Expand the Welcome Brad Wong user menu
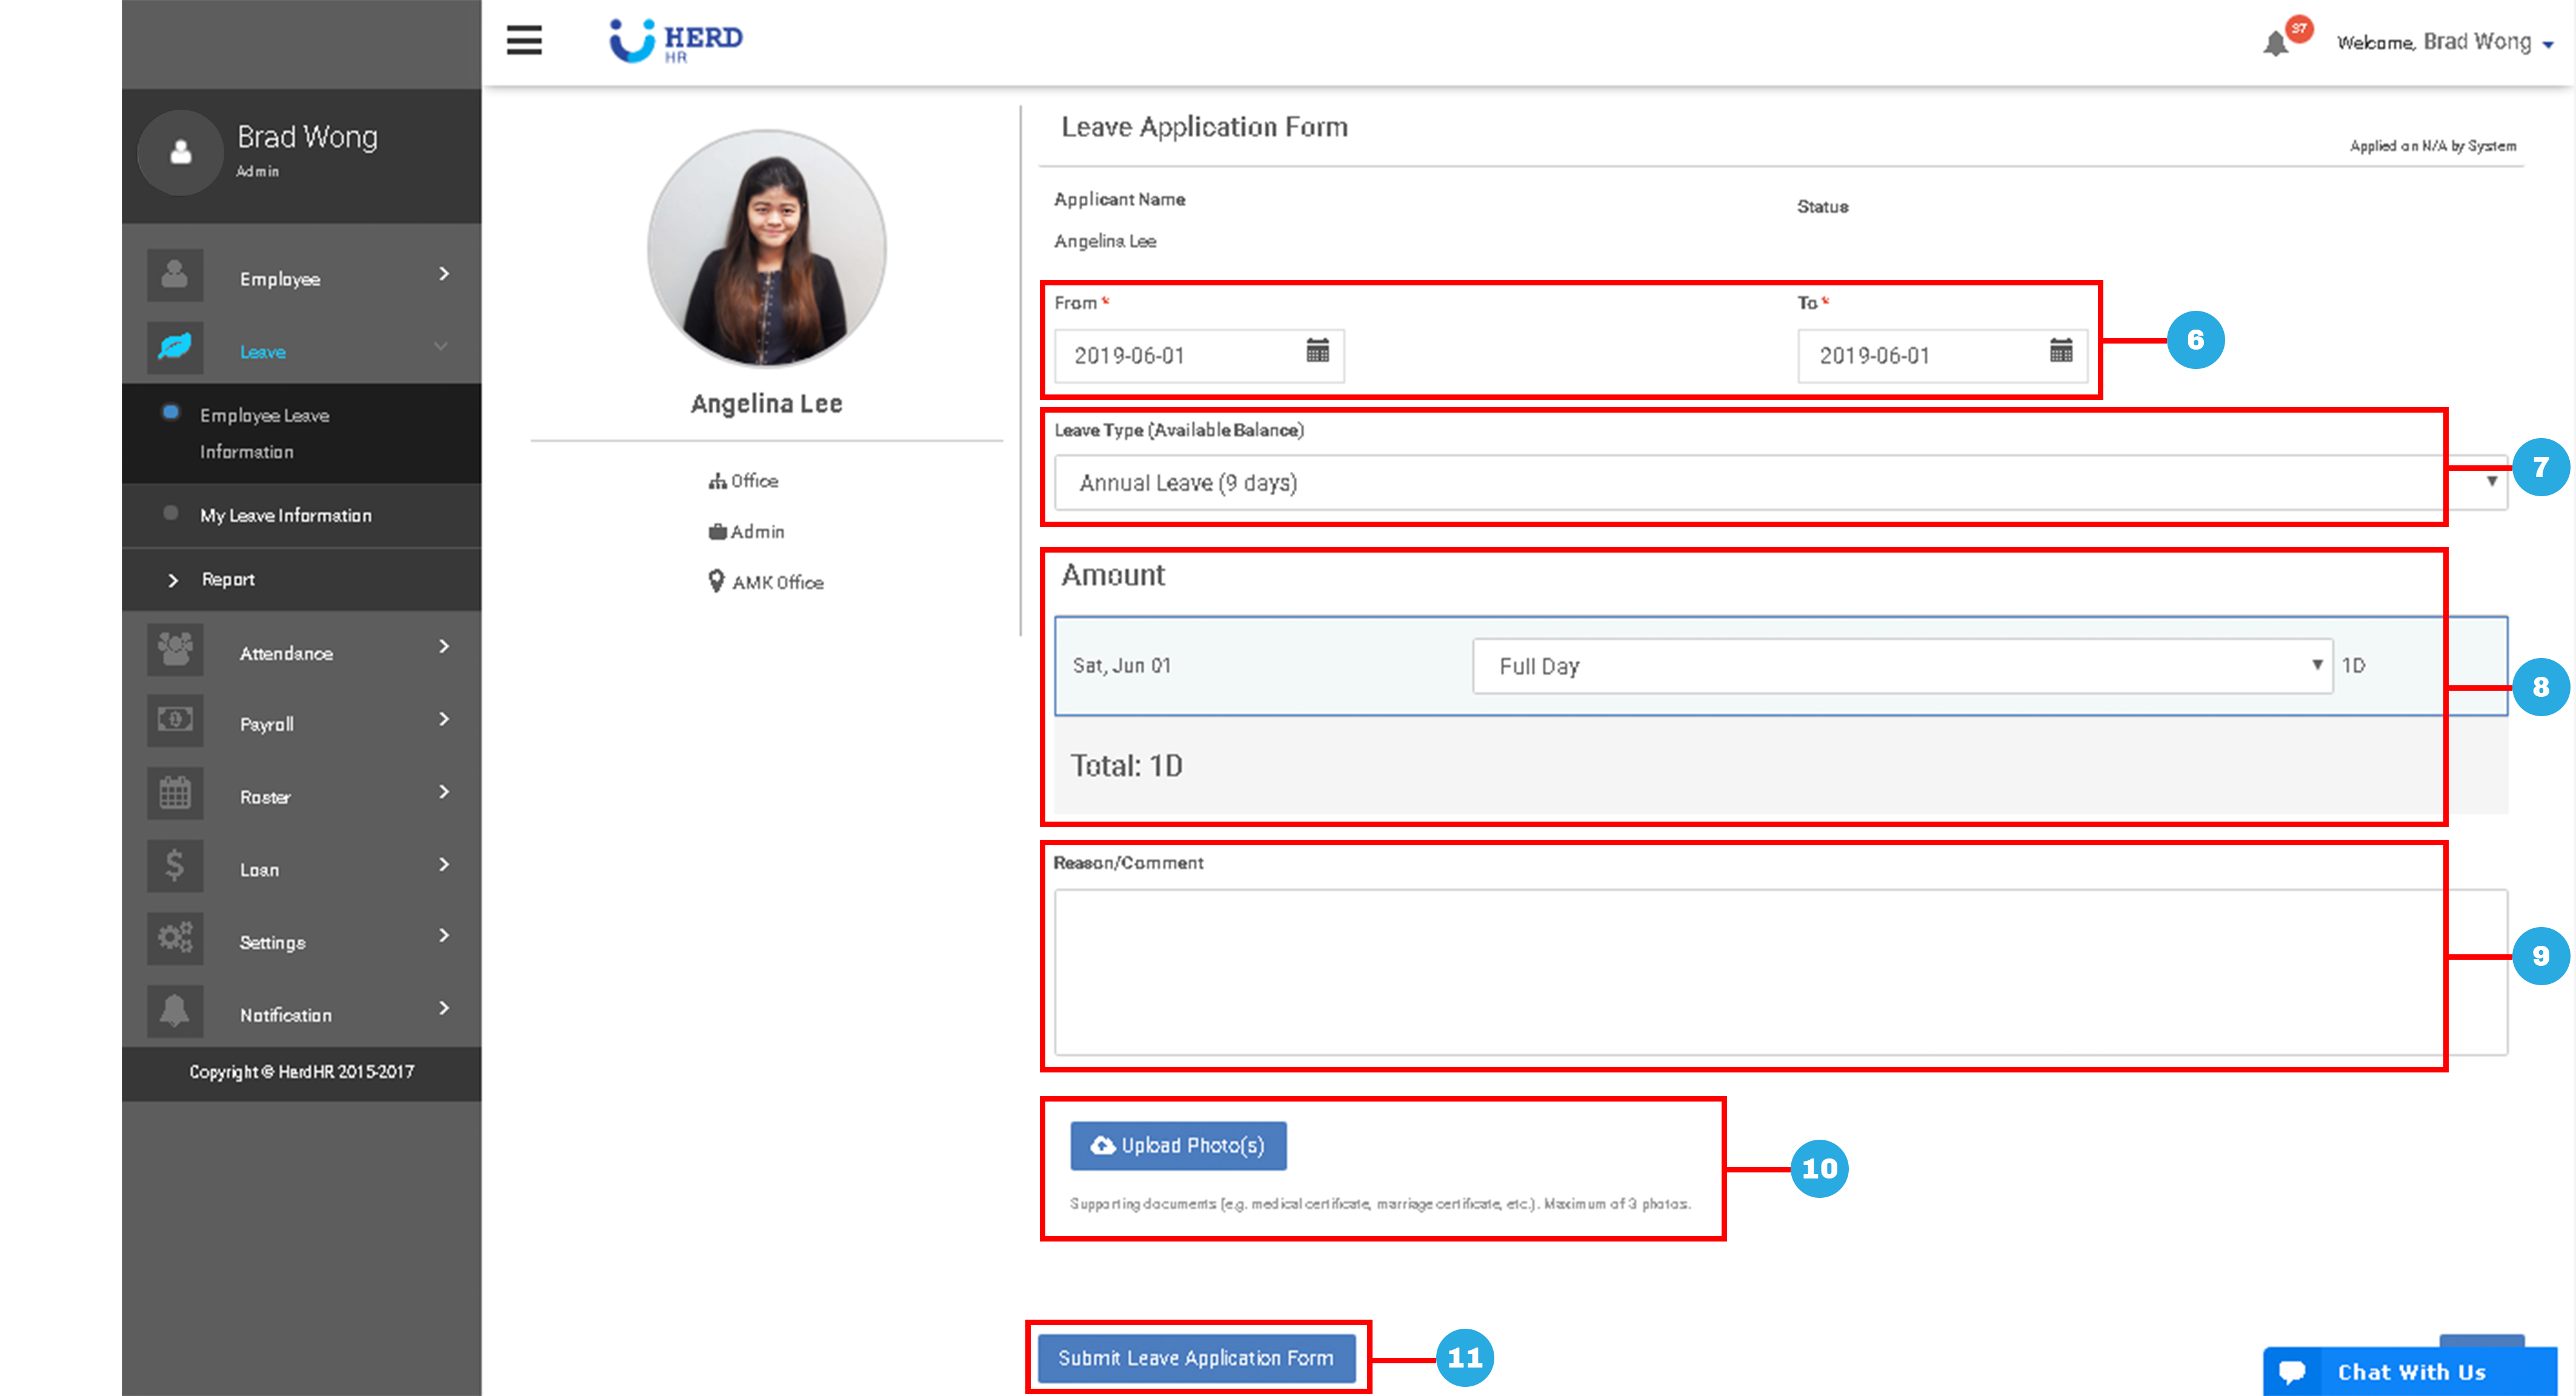 pos(2444,43)
